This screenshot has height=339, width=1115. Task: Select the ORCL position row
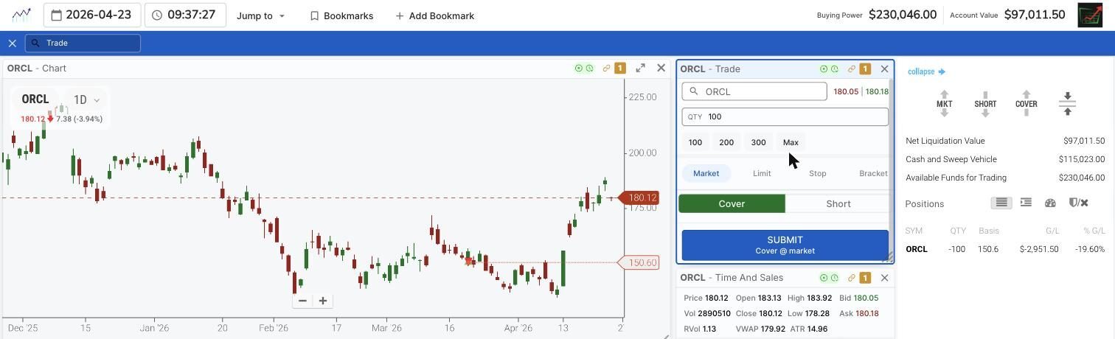point(1005,249)
